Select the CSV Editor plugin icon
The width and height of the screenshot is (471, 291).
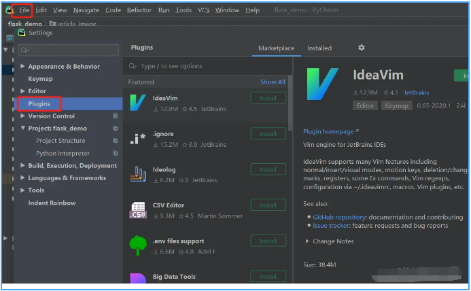pyautogui.click(x=138, y=210)
